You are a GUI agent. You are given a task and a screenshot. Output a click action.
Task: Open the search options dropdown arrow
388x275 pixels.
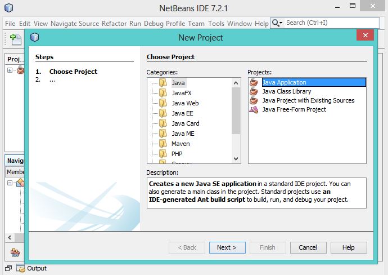point(281,23)
